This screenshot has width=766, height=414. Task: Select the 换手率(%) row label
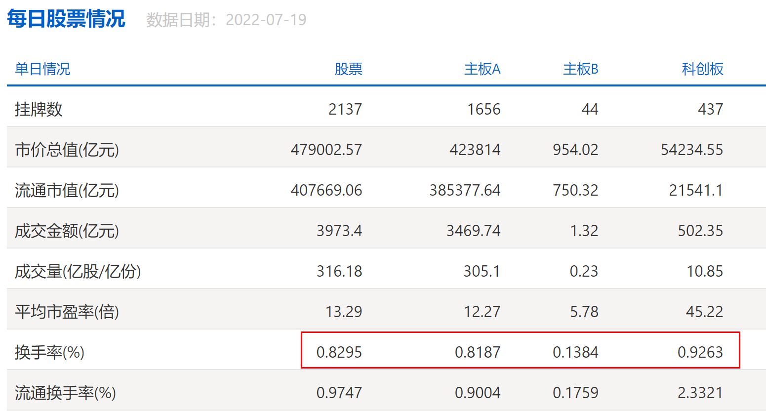50,352
